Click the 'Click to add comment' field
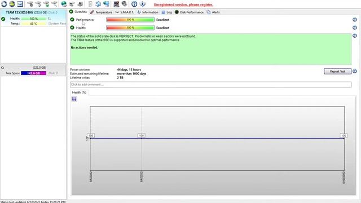Image resolution: width=361 pixels, height=203 pixels. click(210, 85)
